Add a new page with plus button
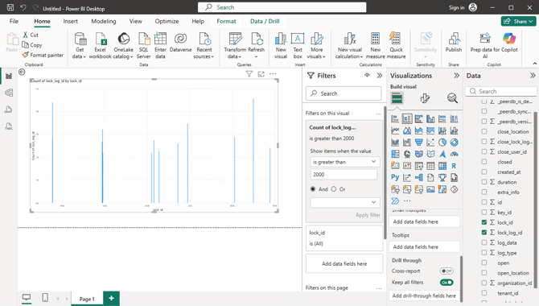 tap(111, 299)
